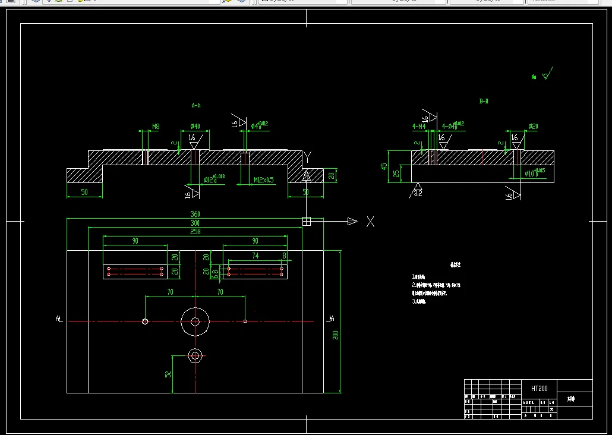Pick the left hole on horizontal centerline
612x435 pixels.
pos(145,321)
